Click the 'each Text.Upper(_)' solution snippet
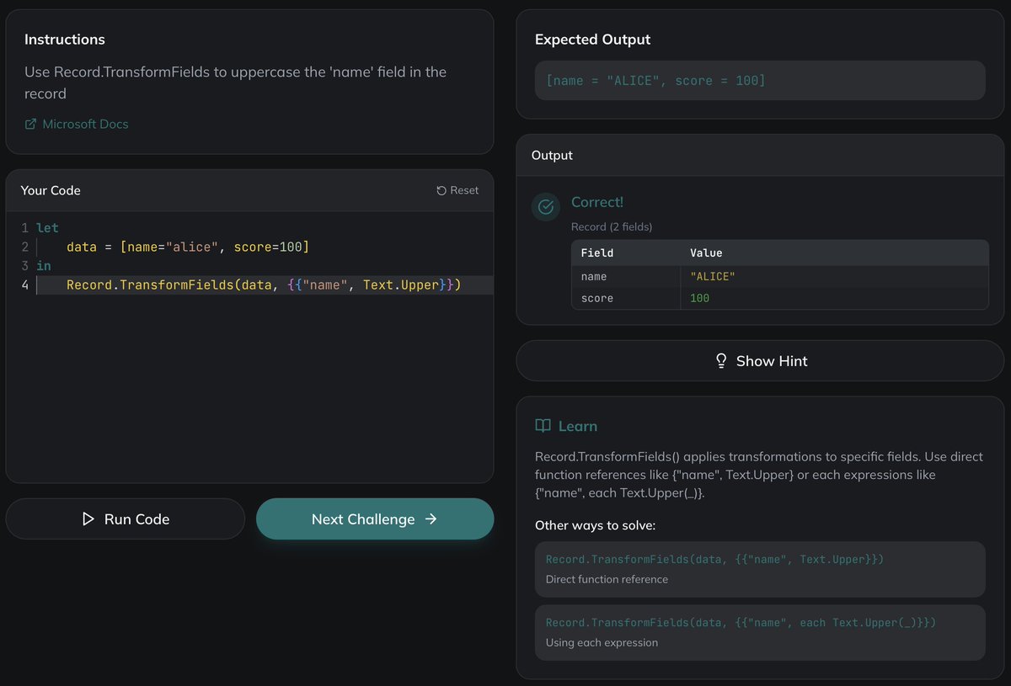This screenshot has width=1011, height=686. pyautogui.click(x=760, y=632)
